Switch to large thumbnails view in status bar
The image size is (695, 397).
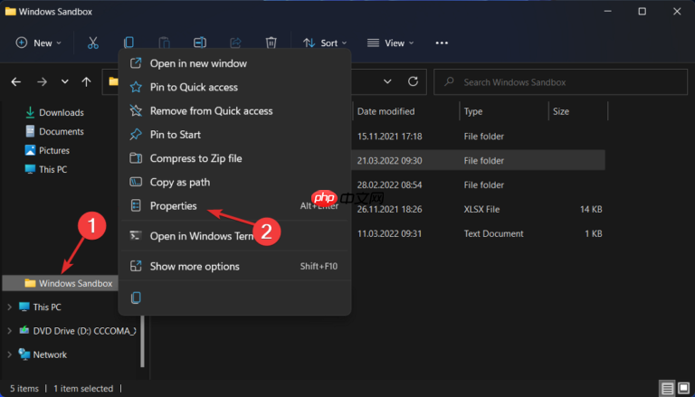click(682, 388)
